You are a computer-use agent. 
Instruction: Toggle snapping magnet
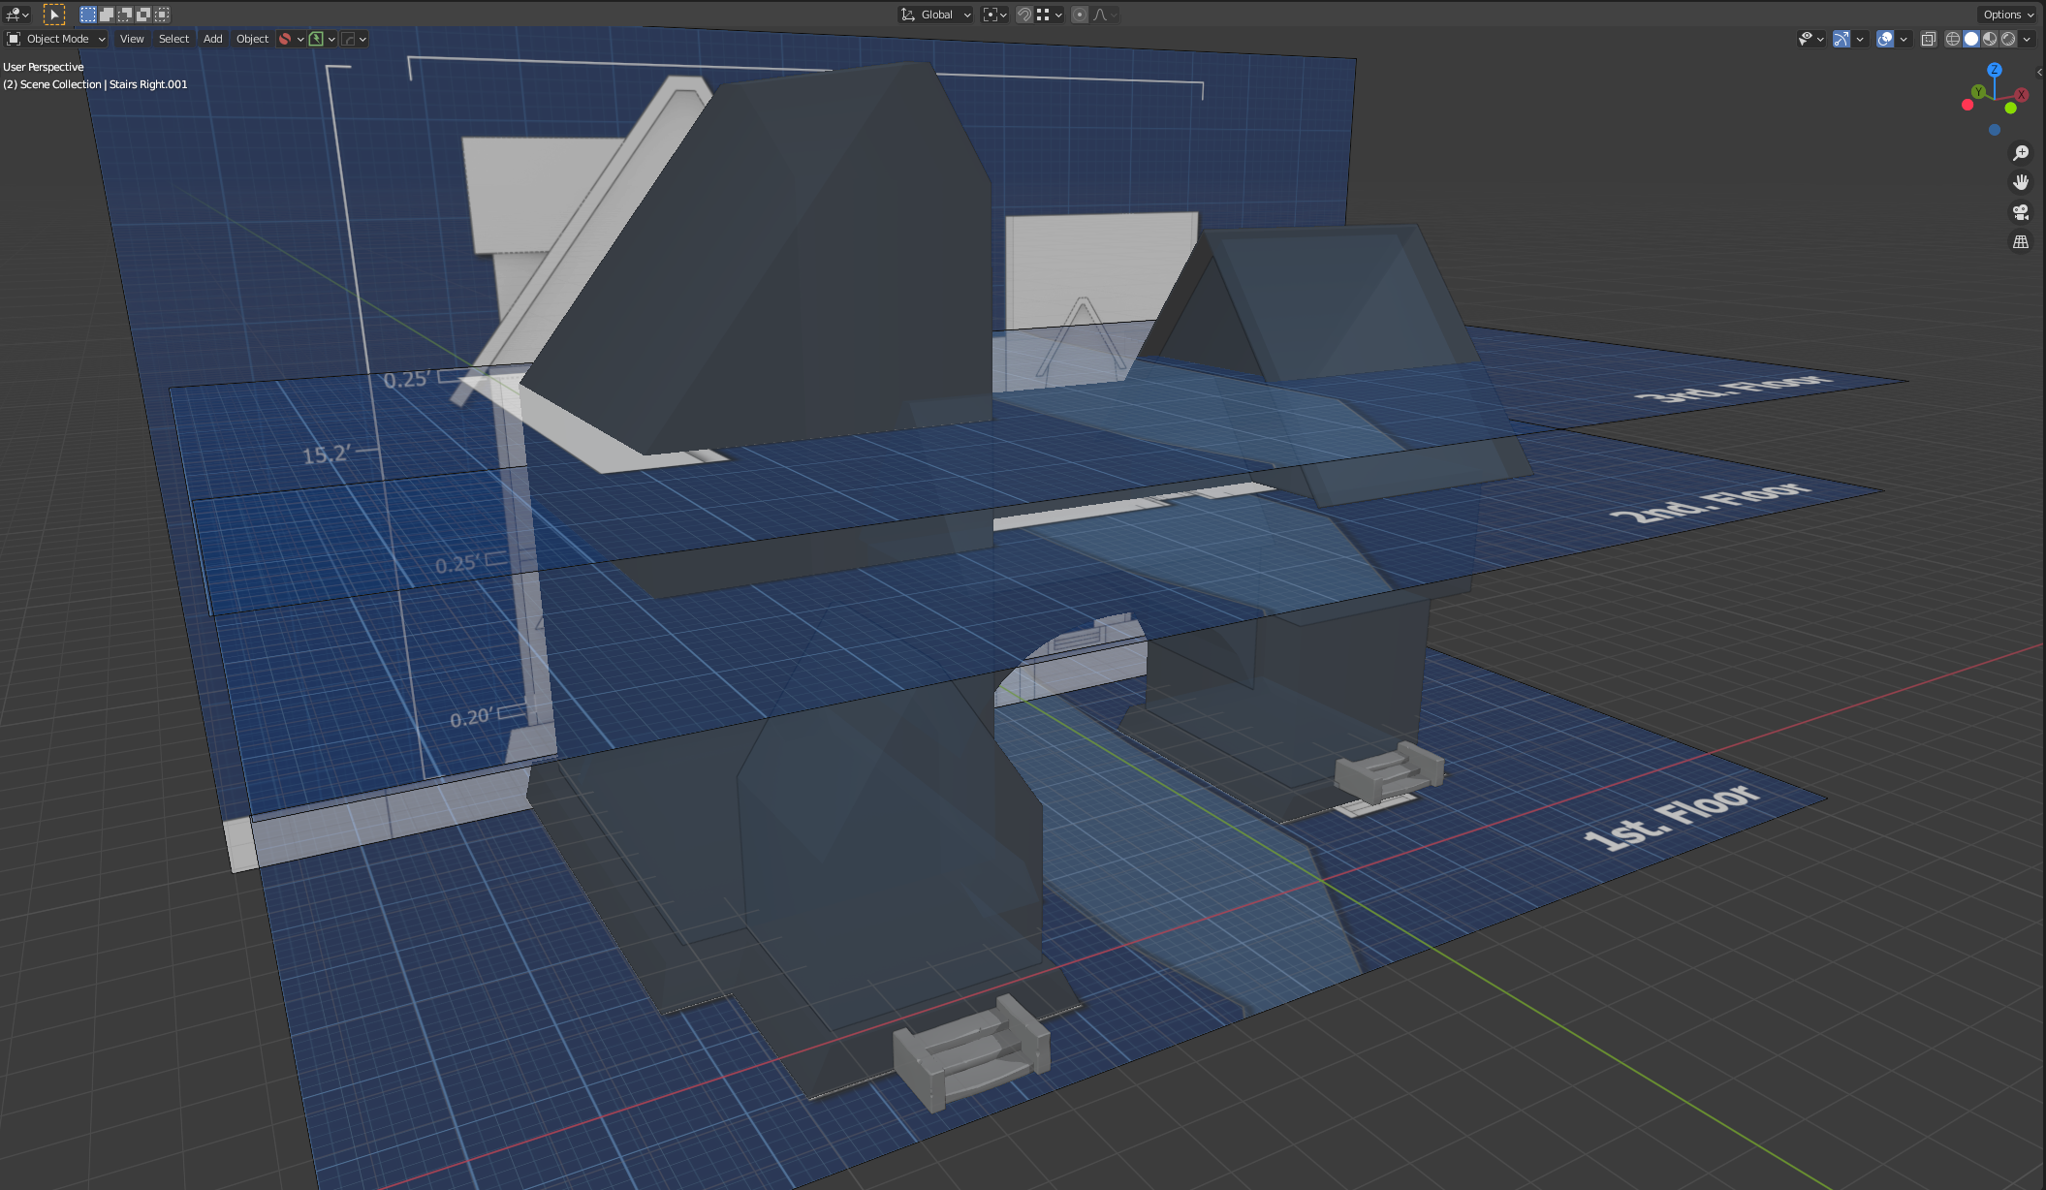[x=1023, y=15]
